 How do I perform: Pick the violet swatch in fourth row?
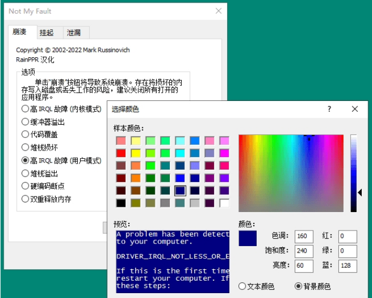(x=224, y=178)
